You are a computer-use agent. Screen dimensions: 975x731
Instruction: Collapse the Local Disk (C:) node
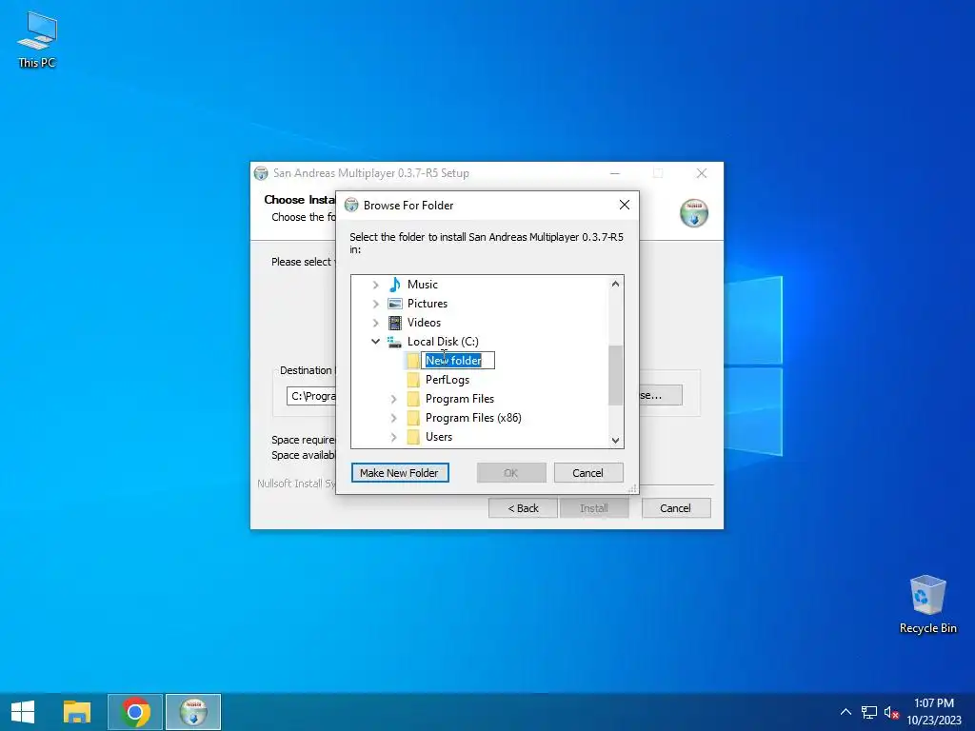pyautogui.click(x=375, y=342)
